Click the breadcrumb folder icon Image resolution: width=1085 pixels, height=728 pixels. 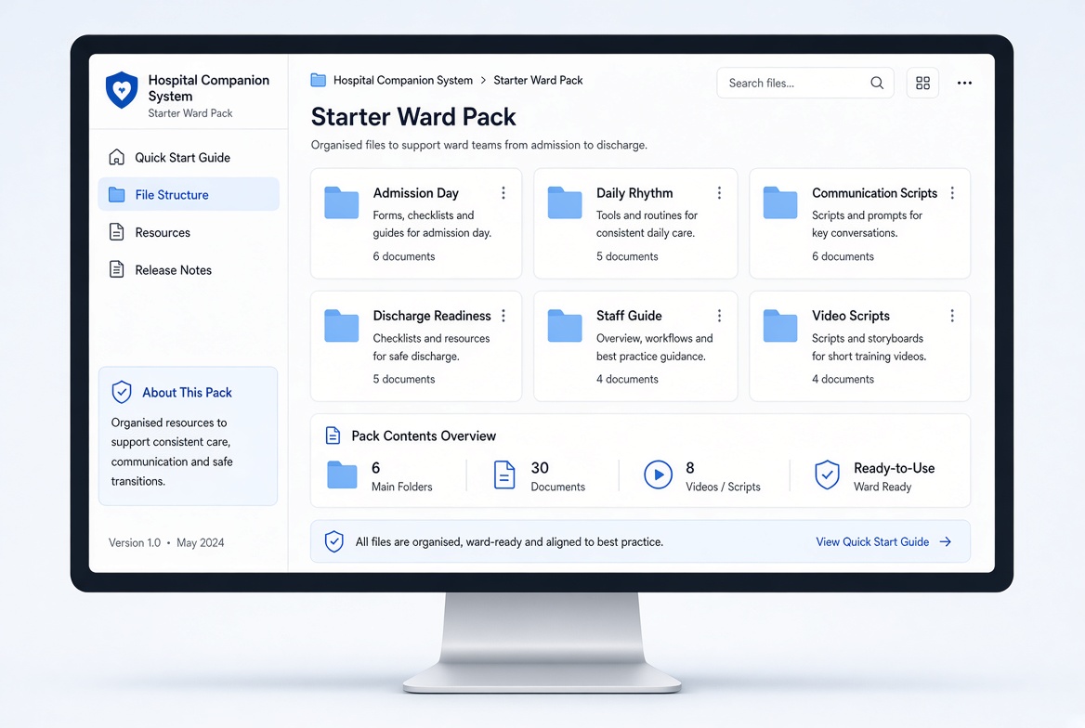pos(319,80)
